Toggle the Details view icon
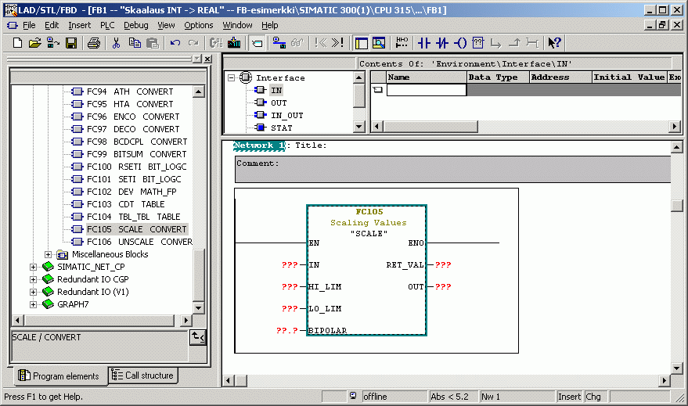The height and width of the screenshot is (406, 688). (379, 43)
